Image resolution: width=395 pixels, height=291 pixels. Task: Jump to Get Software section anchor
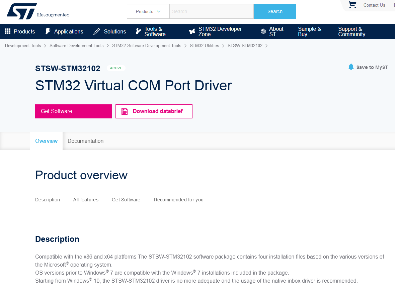pos(126,200)
